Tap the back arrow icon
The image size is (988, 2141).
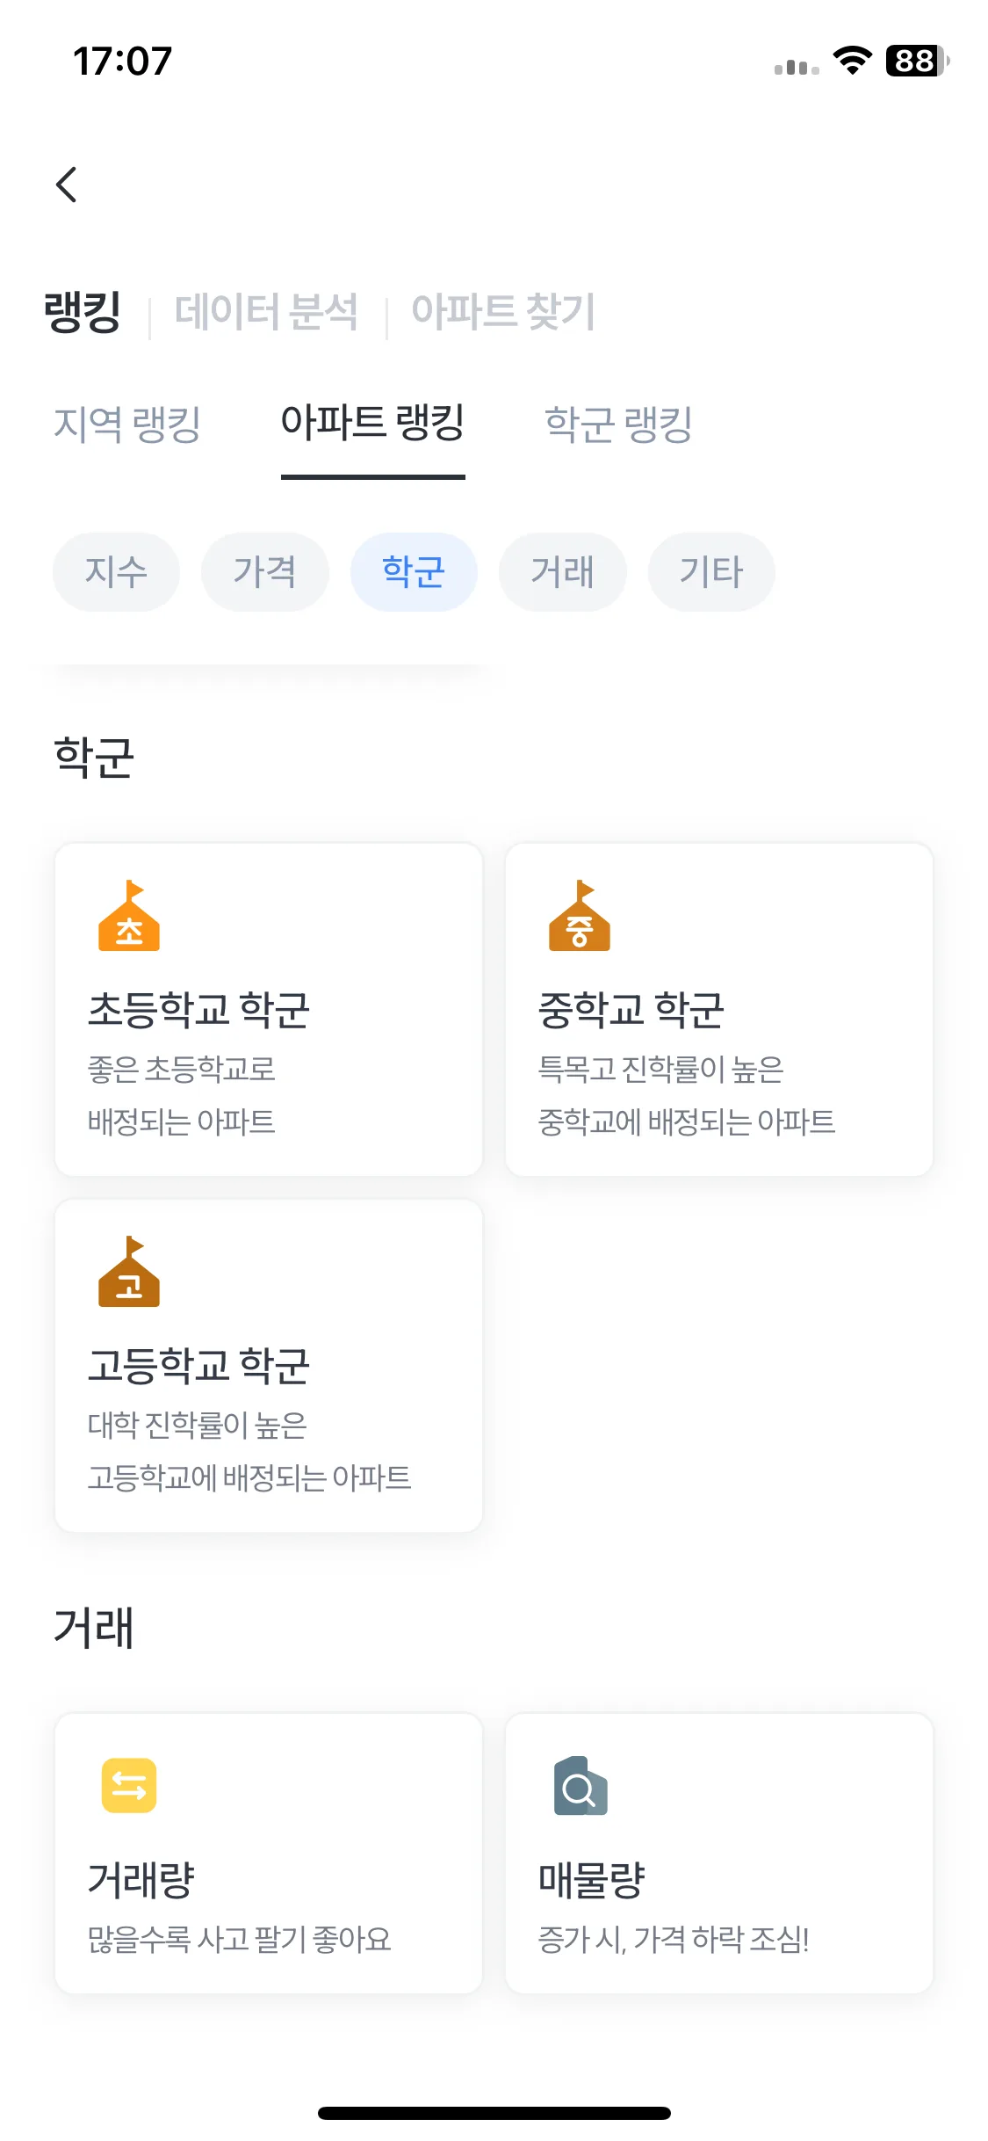[x=67, y=185]
